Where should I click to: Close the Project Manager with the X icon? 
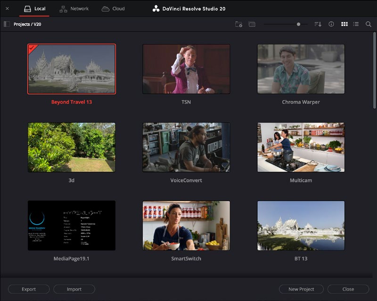7,8
